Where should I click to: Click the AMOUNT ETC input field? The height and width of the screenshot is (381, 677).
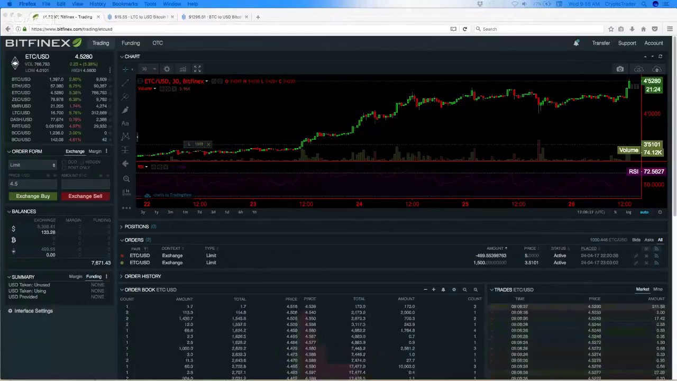point(85,184)
